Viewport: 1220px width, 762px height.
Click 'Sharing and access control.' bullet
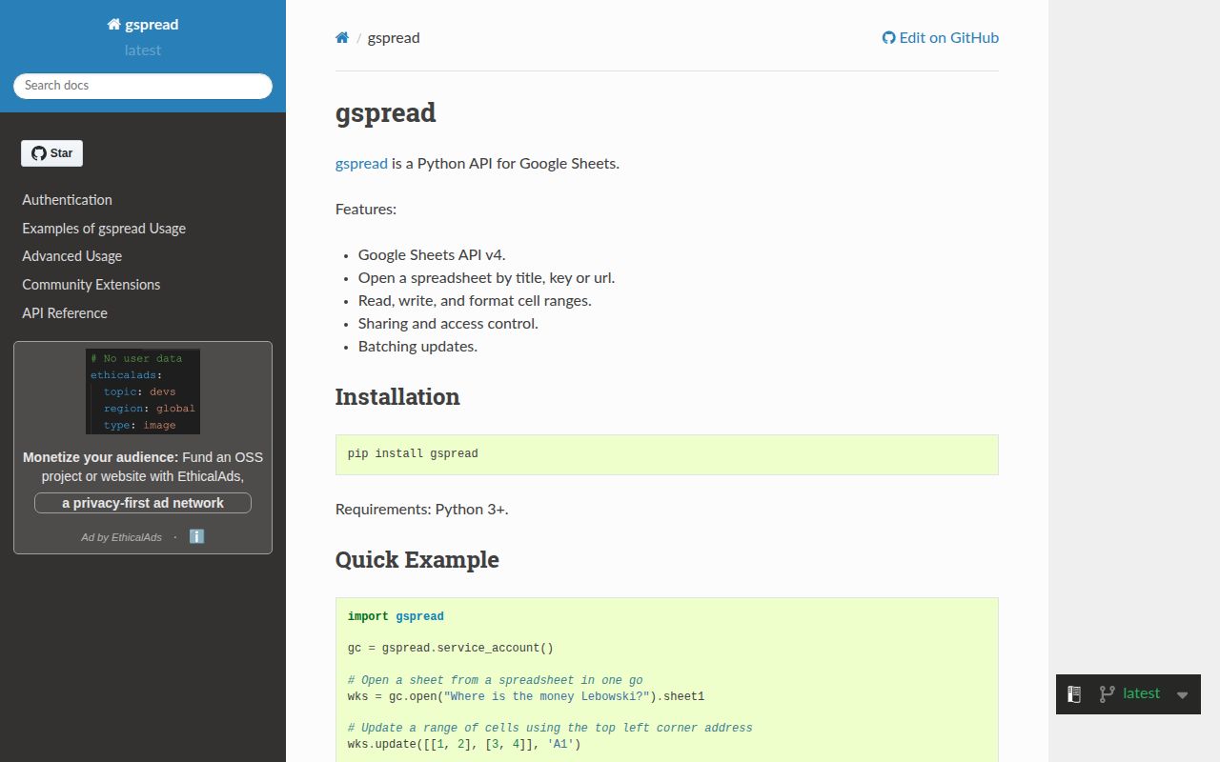tap(448, 324)
